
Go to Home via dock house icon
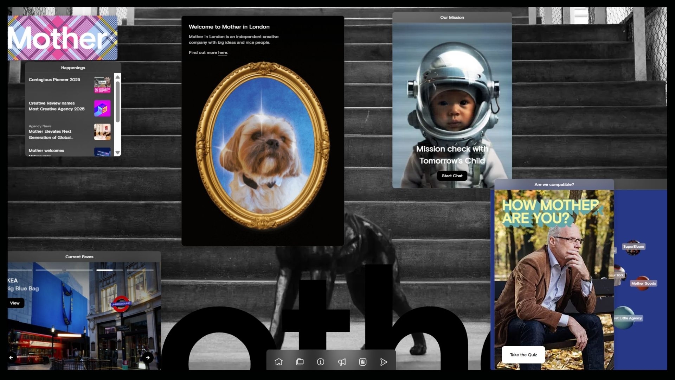pyautogui.click(x=278, y=362)
